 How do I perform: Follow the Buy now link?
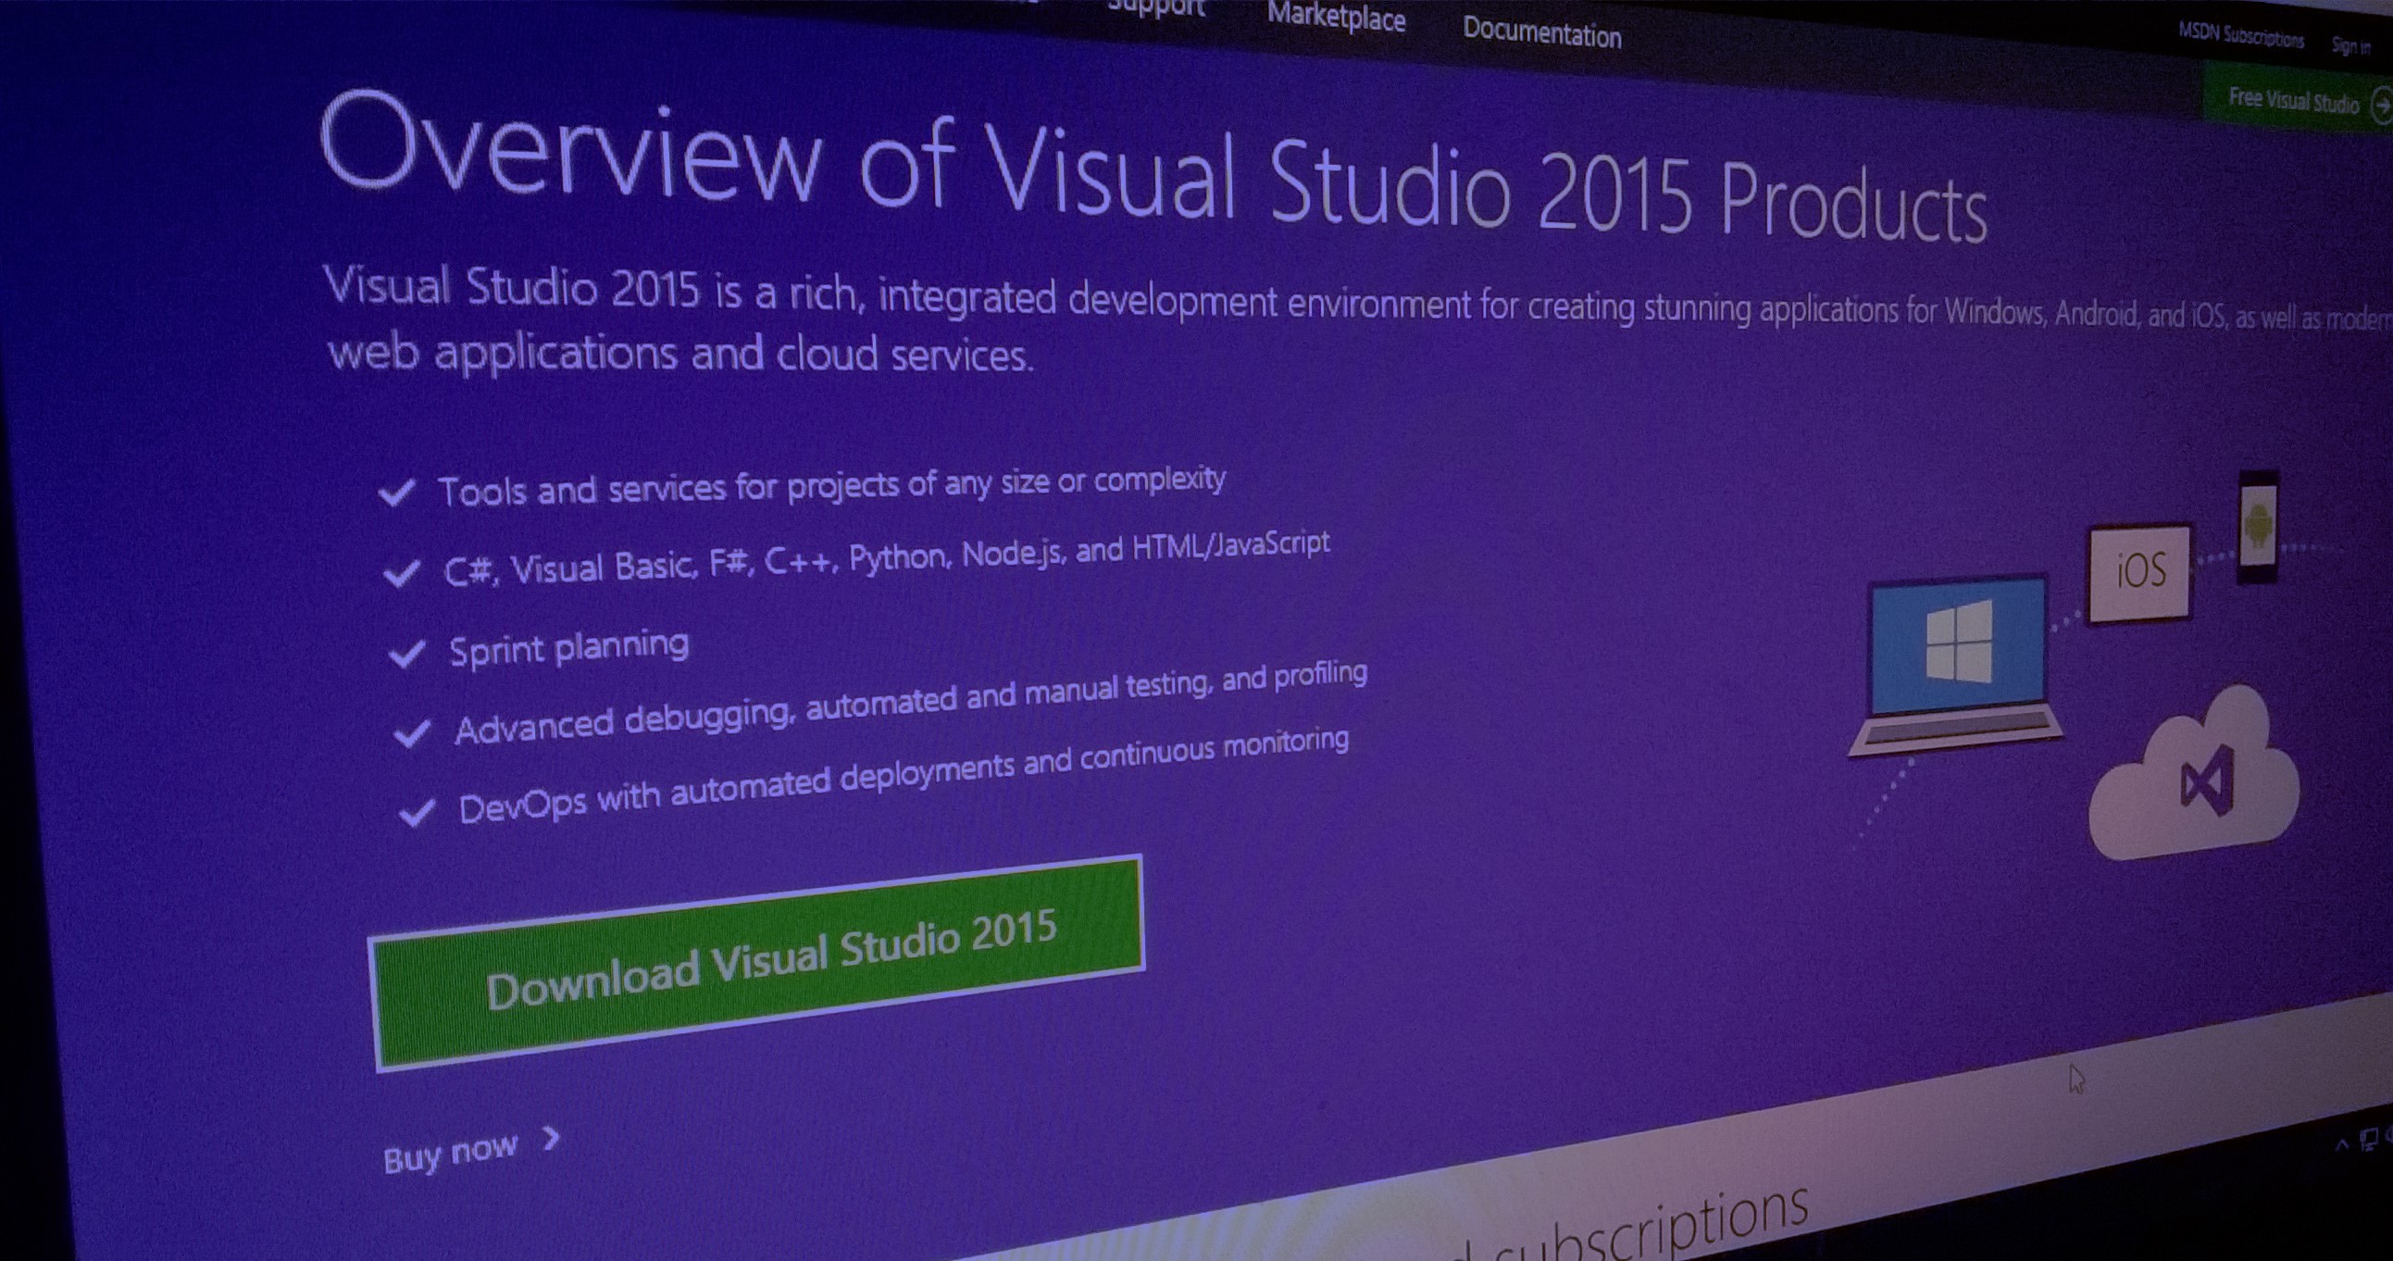pyautogui.click(x=450, y=1153)
